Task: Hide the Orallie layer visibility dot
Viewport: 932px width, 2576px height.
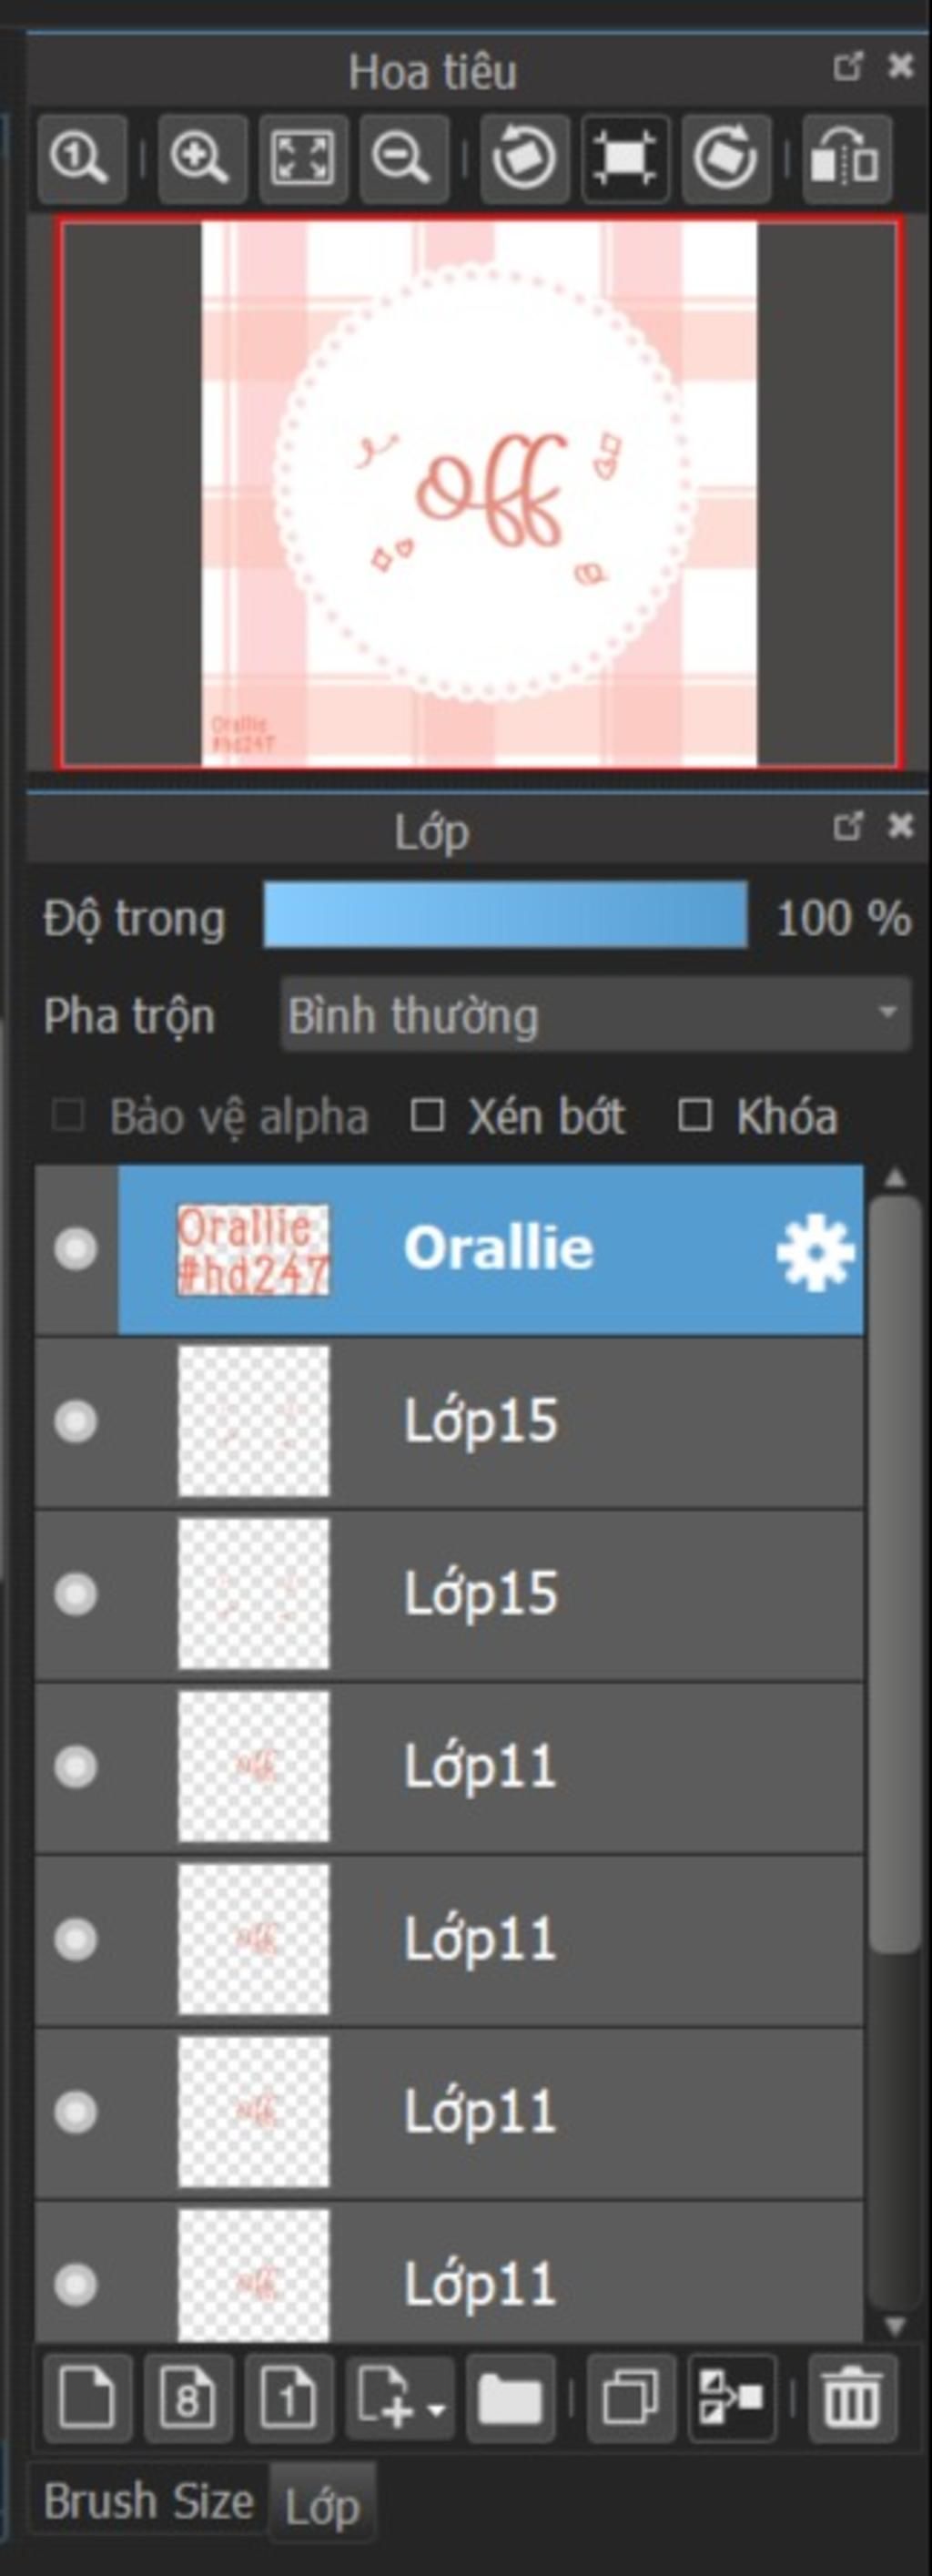Action: pos(76,1249)
